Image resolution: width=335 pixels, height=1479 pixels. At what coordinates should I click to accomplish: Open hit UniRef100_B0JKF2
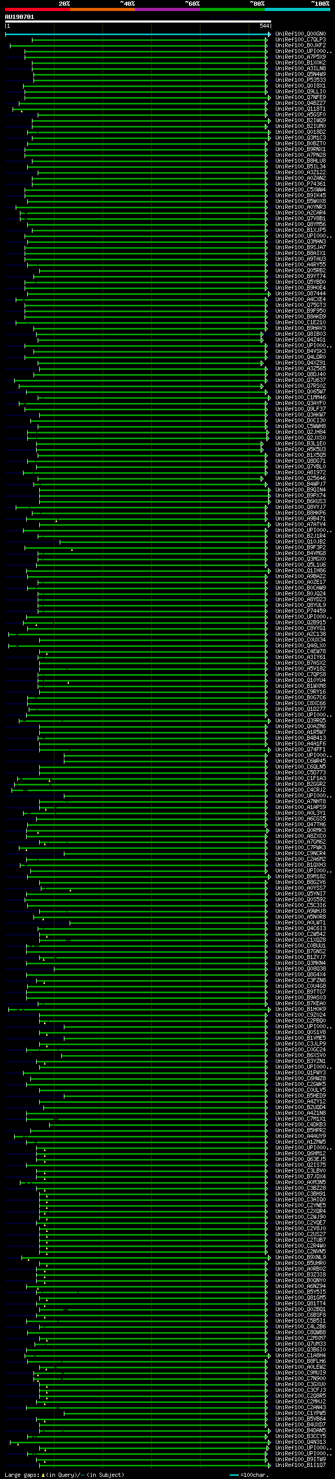click(x=300, y=46)
